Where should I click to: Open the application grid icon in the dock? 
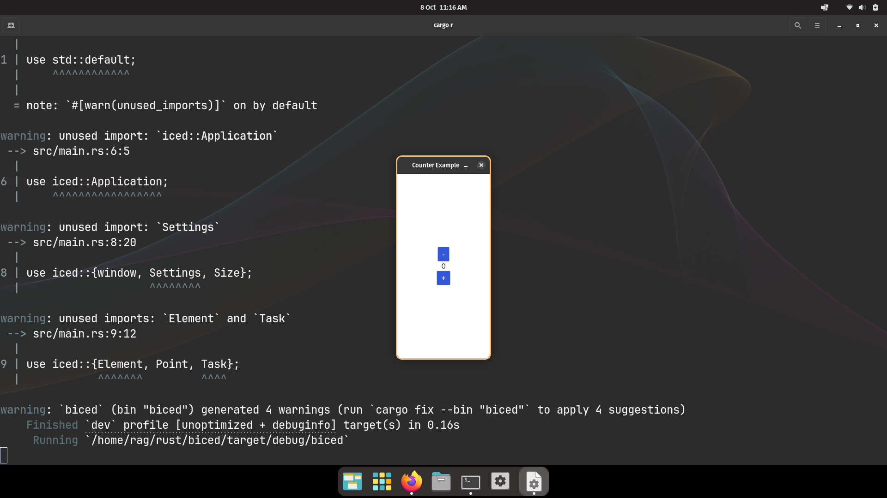(381, 481)
